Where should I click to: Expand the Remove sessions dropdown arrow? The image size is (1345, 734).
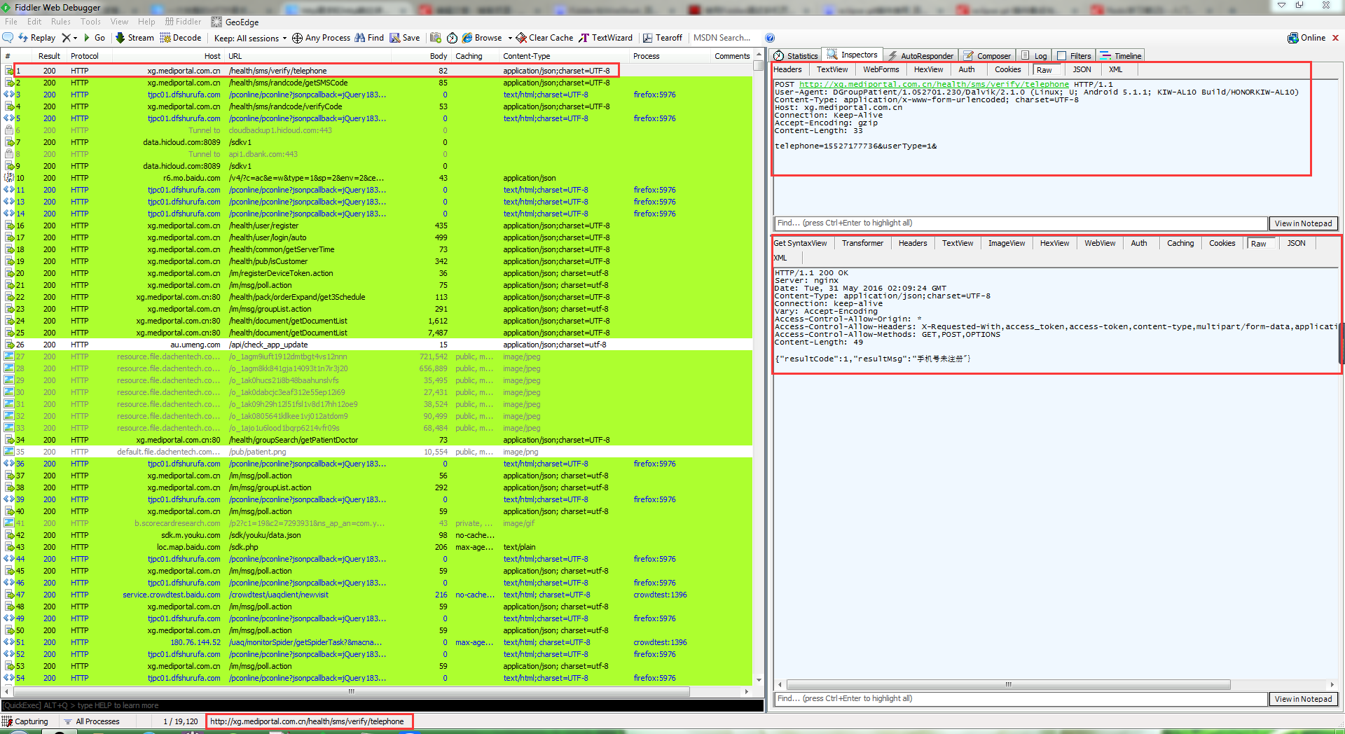[x=75, y=38]
